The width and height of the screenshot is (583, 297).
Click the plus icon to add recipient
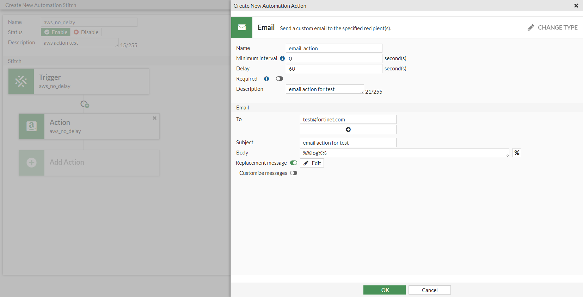click(x=348, y=129)
